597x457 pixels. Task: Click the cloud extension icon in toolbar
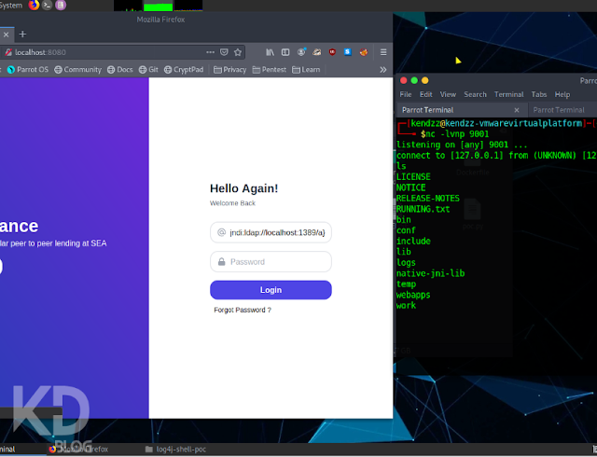pyautogui.click(x=317, y=52)
